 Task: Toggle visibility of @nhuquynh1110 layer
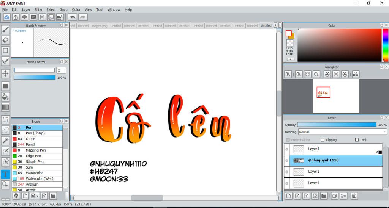(287, 161)
